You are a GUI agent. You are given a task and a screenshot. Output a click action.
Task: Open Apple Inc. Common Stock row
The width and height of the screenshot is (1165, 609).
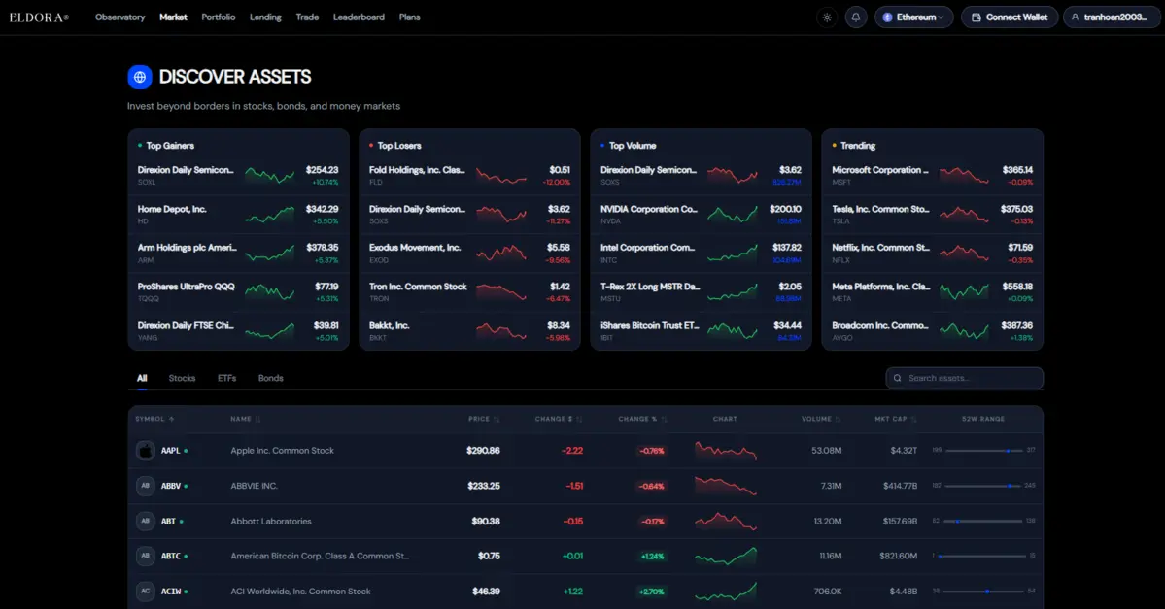tap(586, 450)
